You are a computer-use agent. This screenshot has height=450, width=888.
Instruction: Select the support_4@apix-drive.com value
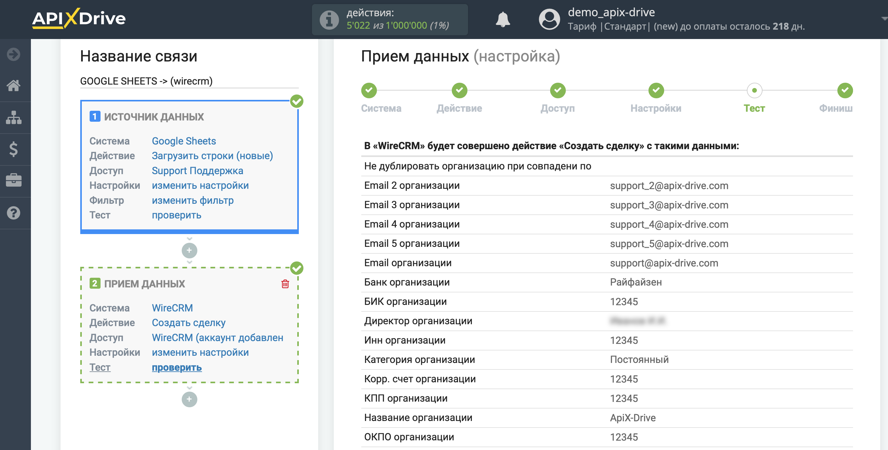(669, 224)
